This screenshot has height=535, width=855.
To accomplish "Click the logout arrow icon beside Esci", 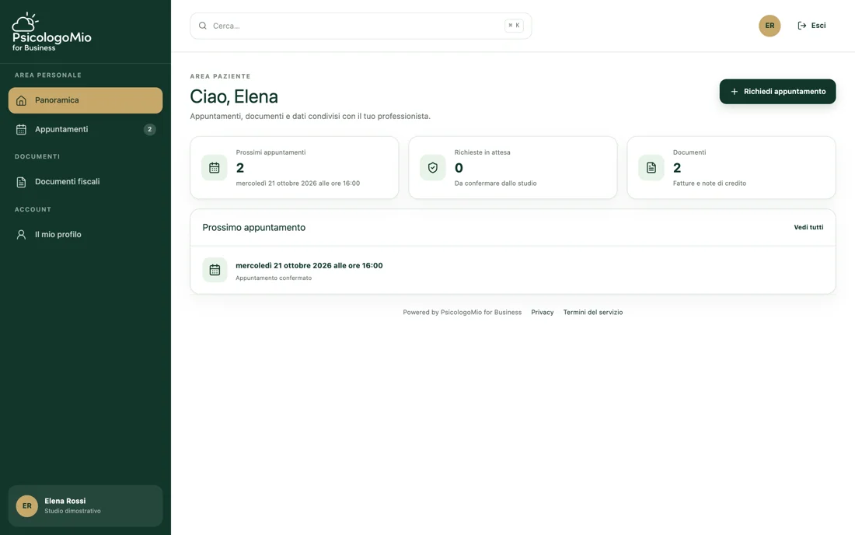I will [801, 26].
